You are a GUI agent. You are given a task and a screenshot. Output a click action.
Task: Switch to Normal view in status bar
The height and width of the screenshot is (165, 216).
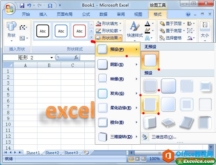pyautogui.click(x=131, y=159)
